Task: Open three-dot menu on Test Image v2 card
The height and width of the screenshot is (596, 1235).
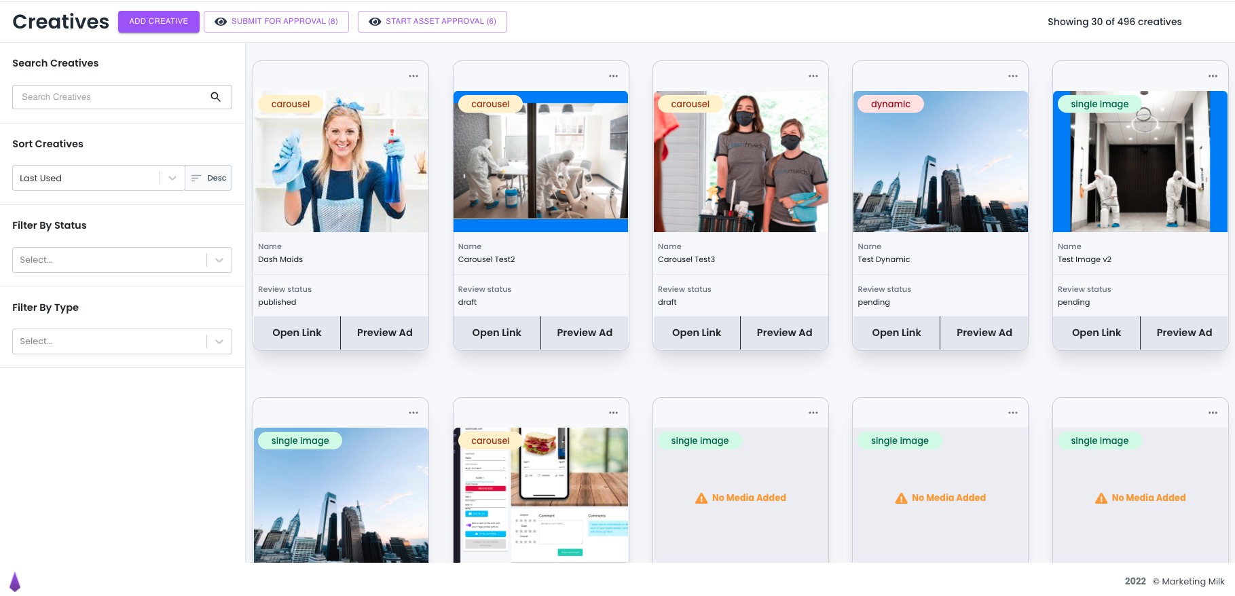Action: (1213, 76)
